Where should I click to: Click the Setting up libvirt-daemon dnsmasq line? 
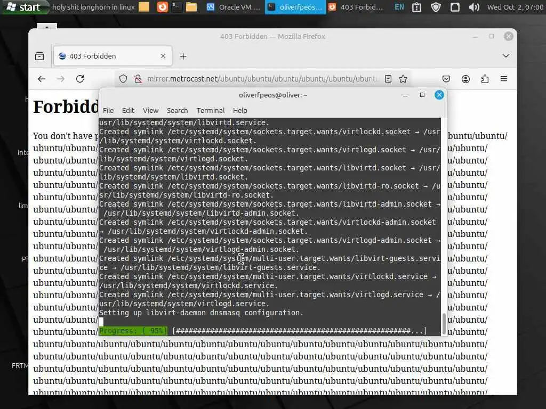point(201,313)
